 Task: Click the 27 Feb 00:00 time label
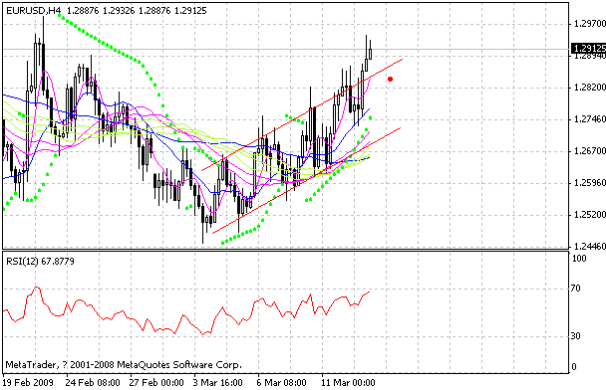[156, 383]
